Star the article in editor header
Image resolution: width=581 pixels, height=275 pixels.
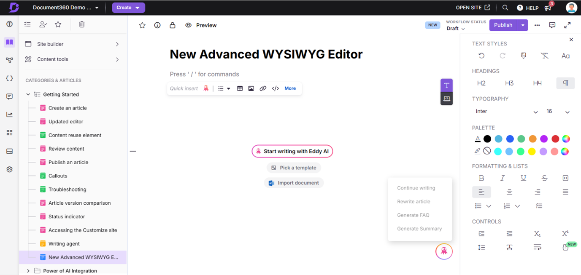pyautogui.click(x=142, y=25)
